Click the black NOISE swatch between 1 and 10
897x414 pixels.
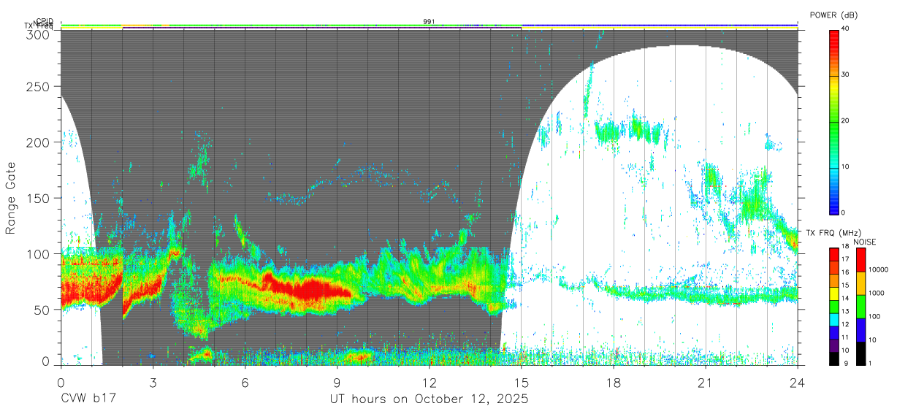(860, 353)
